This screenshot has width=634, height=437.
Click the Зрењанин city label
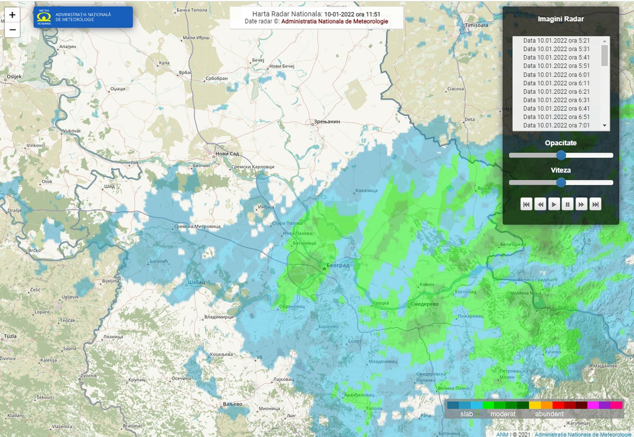click(x=327, y=121)
